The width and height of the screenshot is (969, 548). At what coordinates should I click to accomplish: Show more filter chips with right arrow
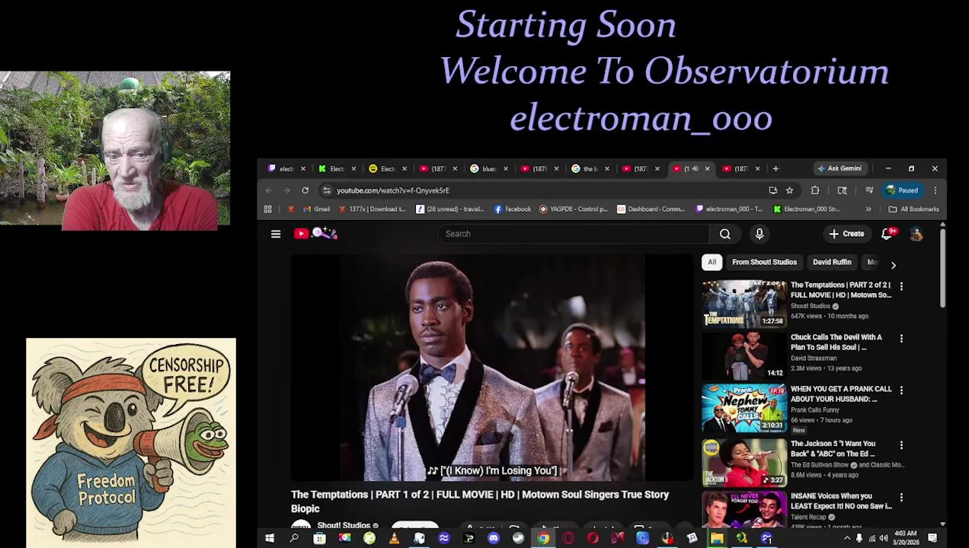[893, 265]
